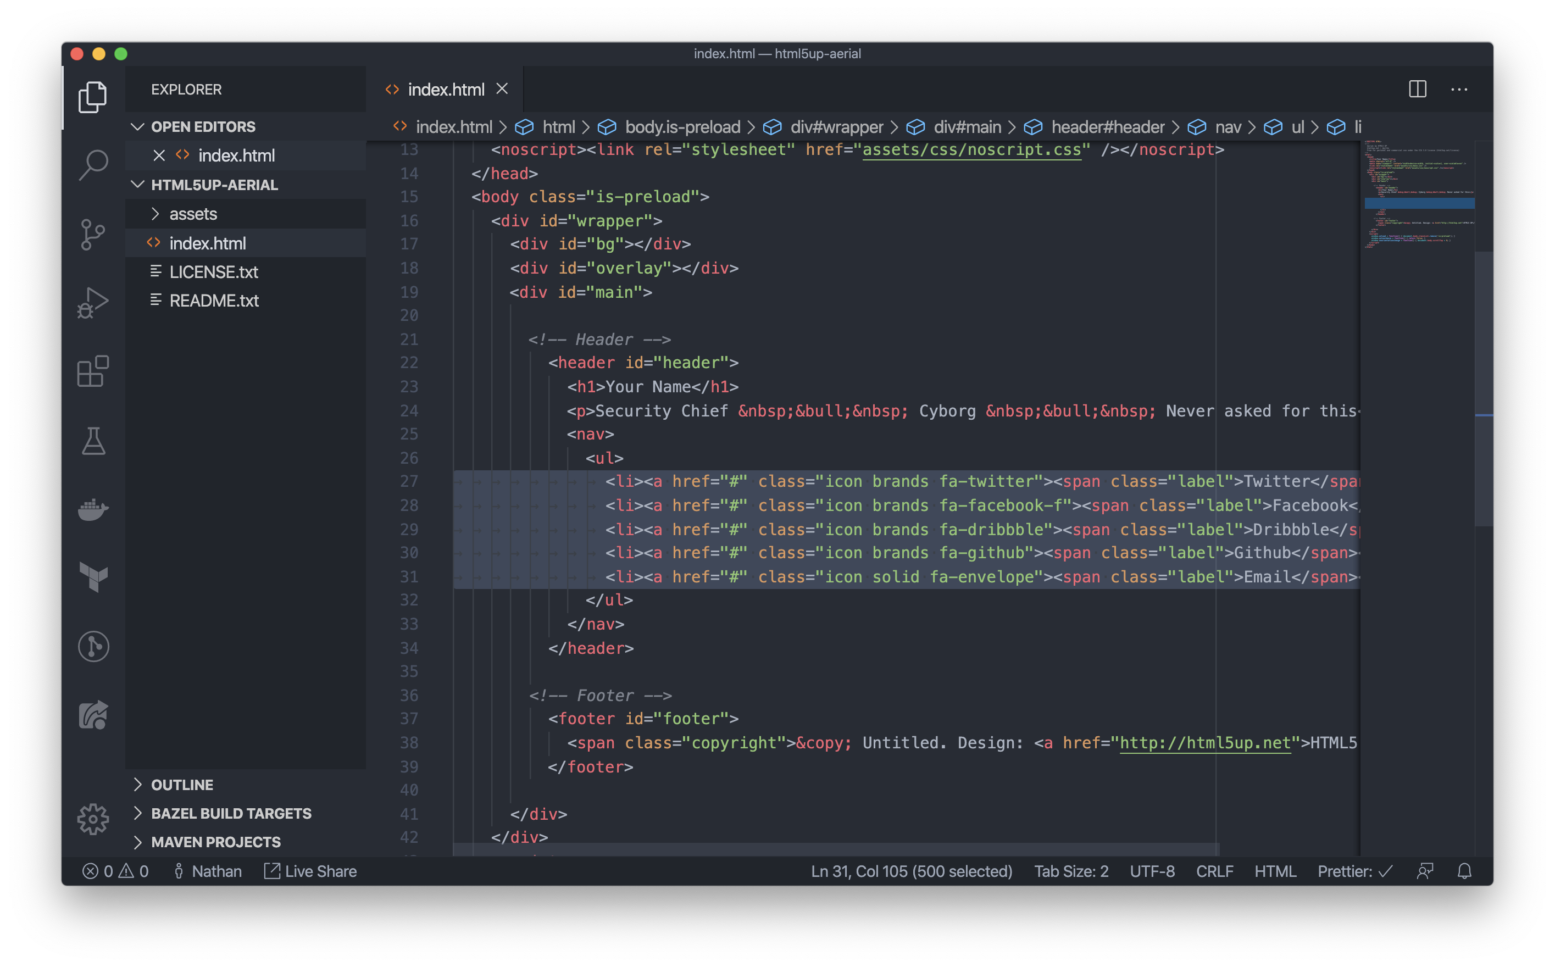Open the Manage gear menu
Image resolution: width=1555 pixels, height=967 pixels.
point(93,819)
